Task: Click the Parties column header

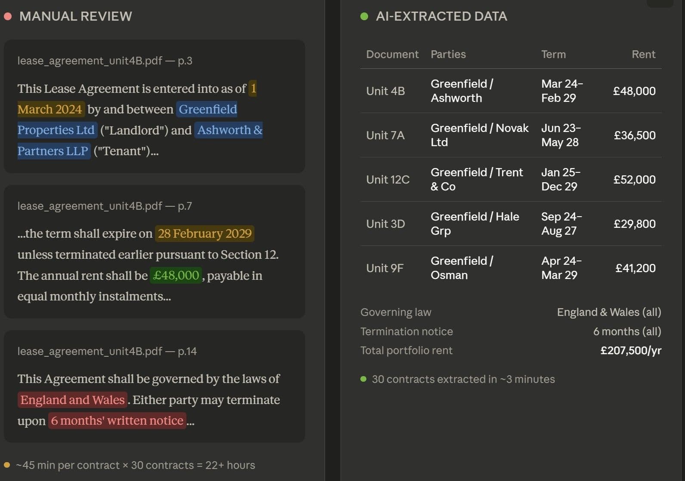Action: click(448, 54)
